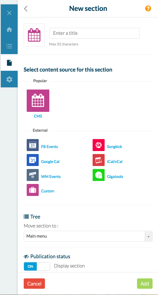
Task: Click the Main menu dropdown arrow
Action: point(148,236)
